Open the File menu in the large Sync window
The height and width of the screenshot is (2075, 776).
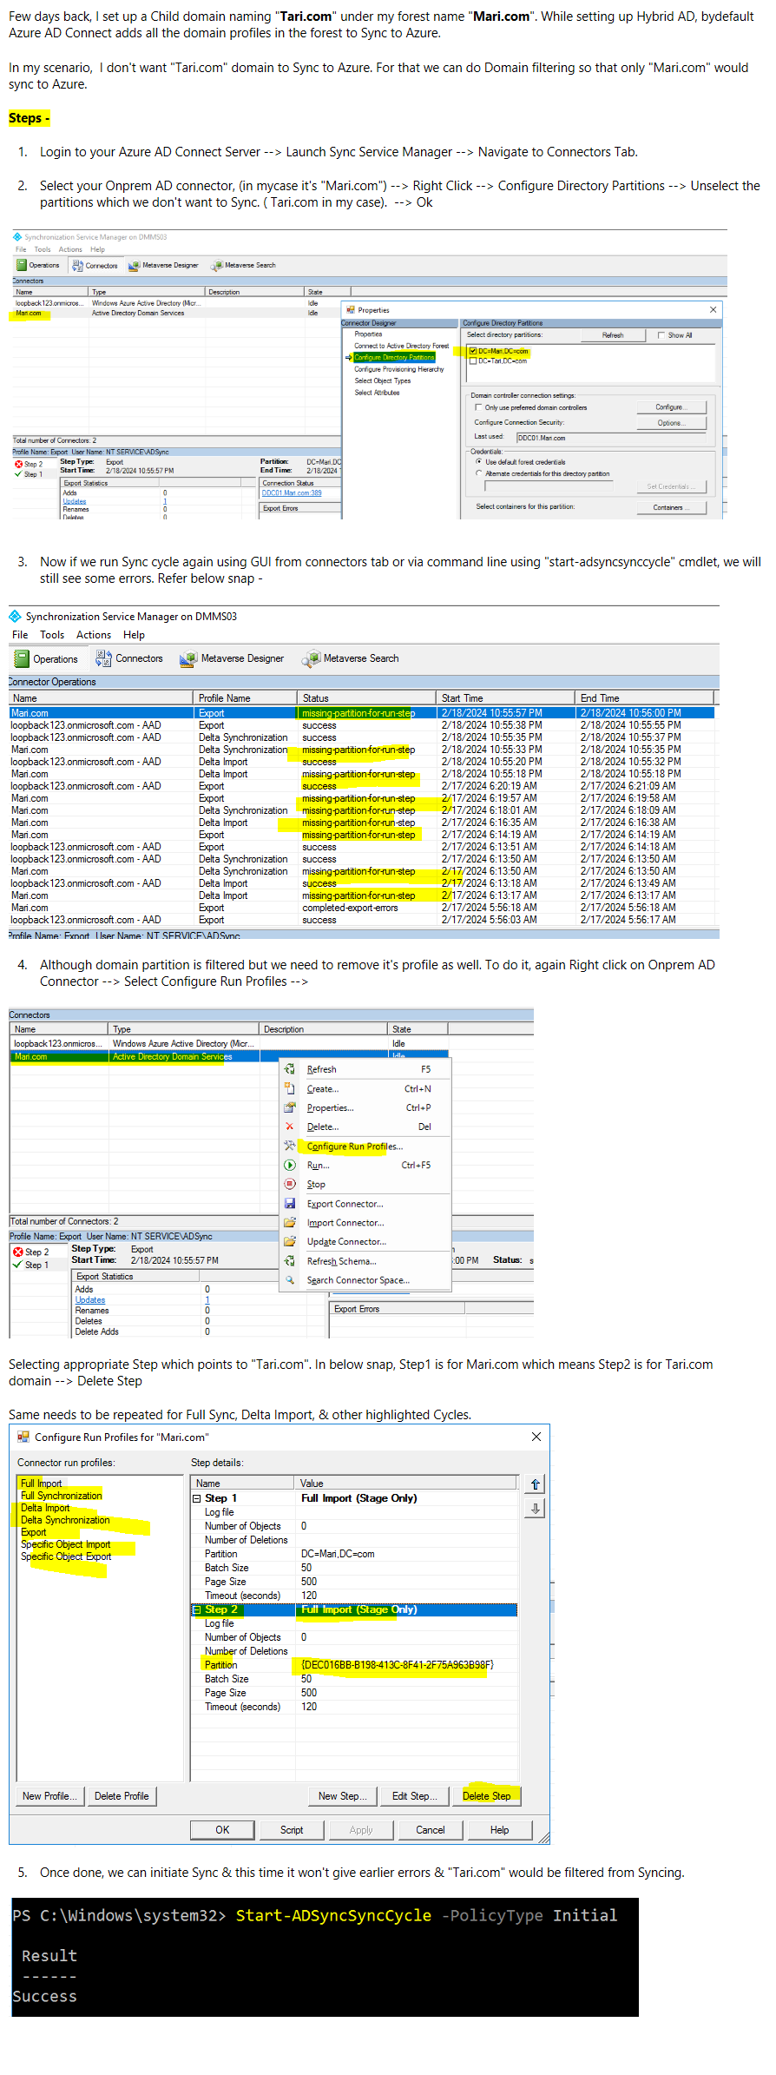[20, 635]
